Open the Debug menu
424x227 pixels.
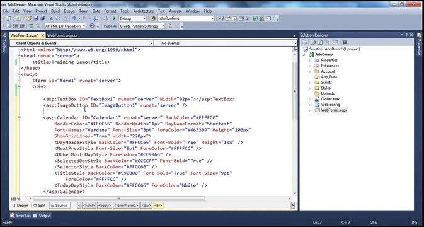[69, 11]
